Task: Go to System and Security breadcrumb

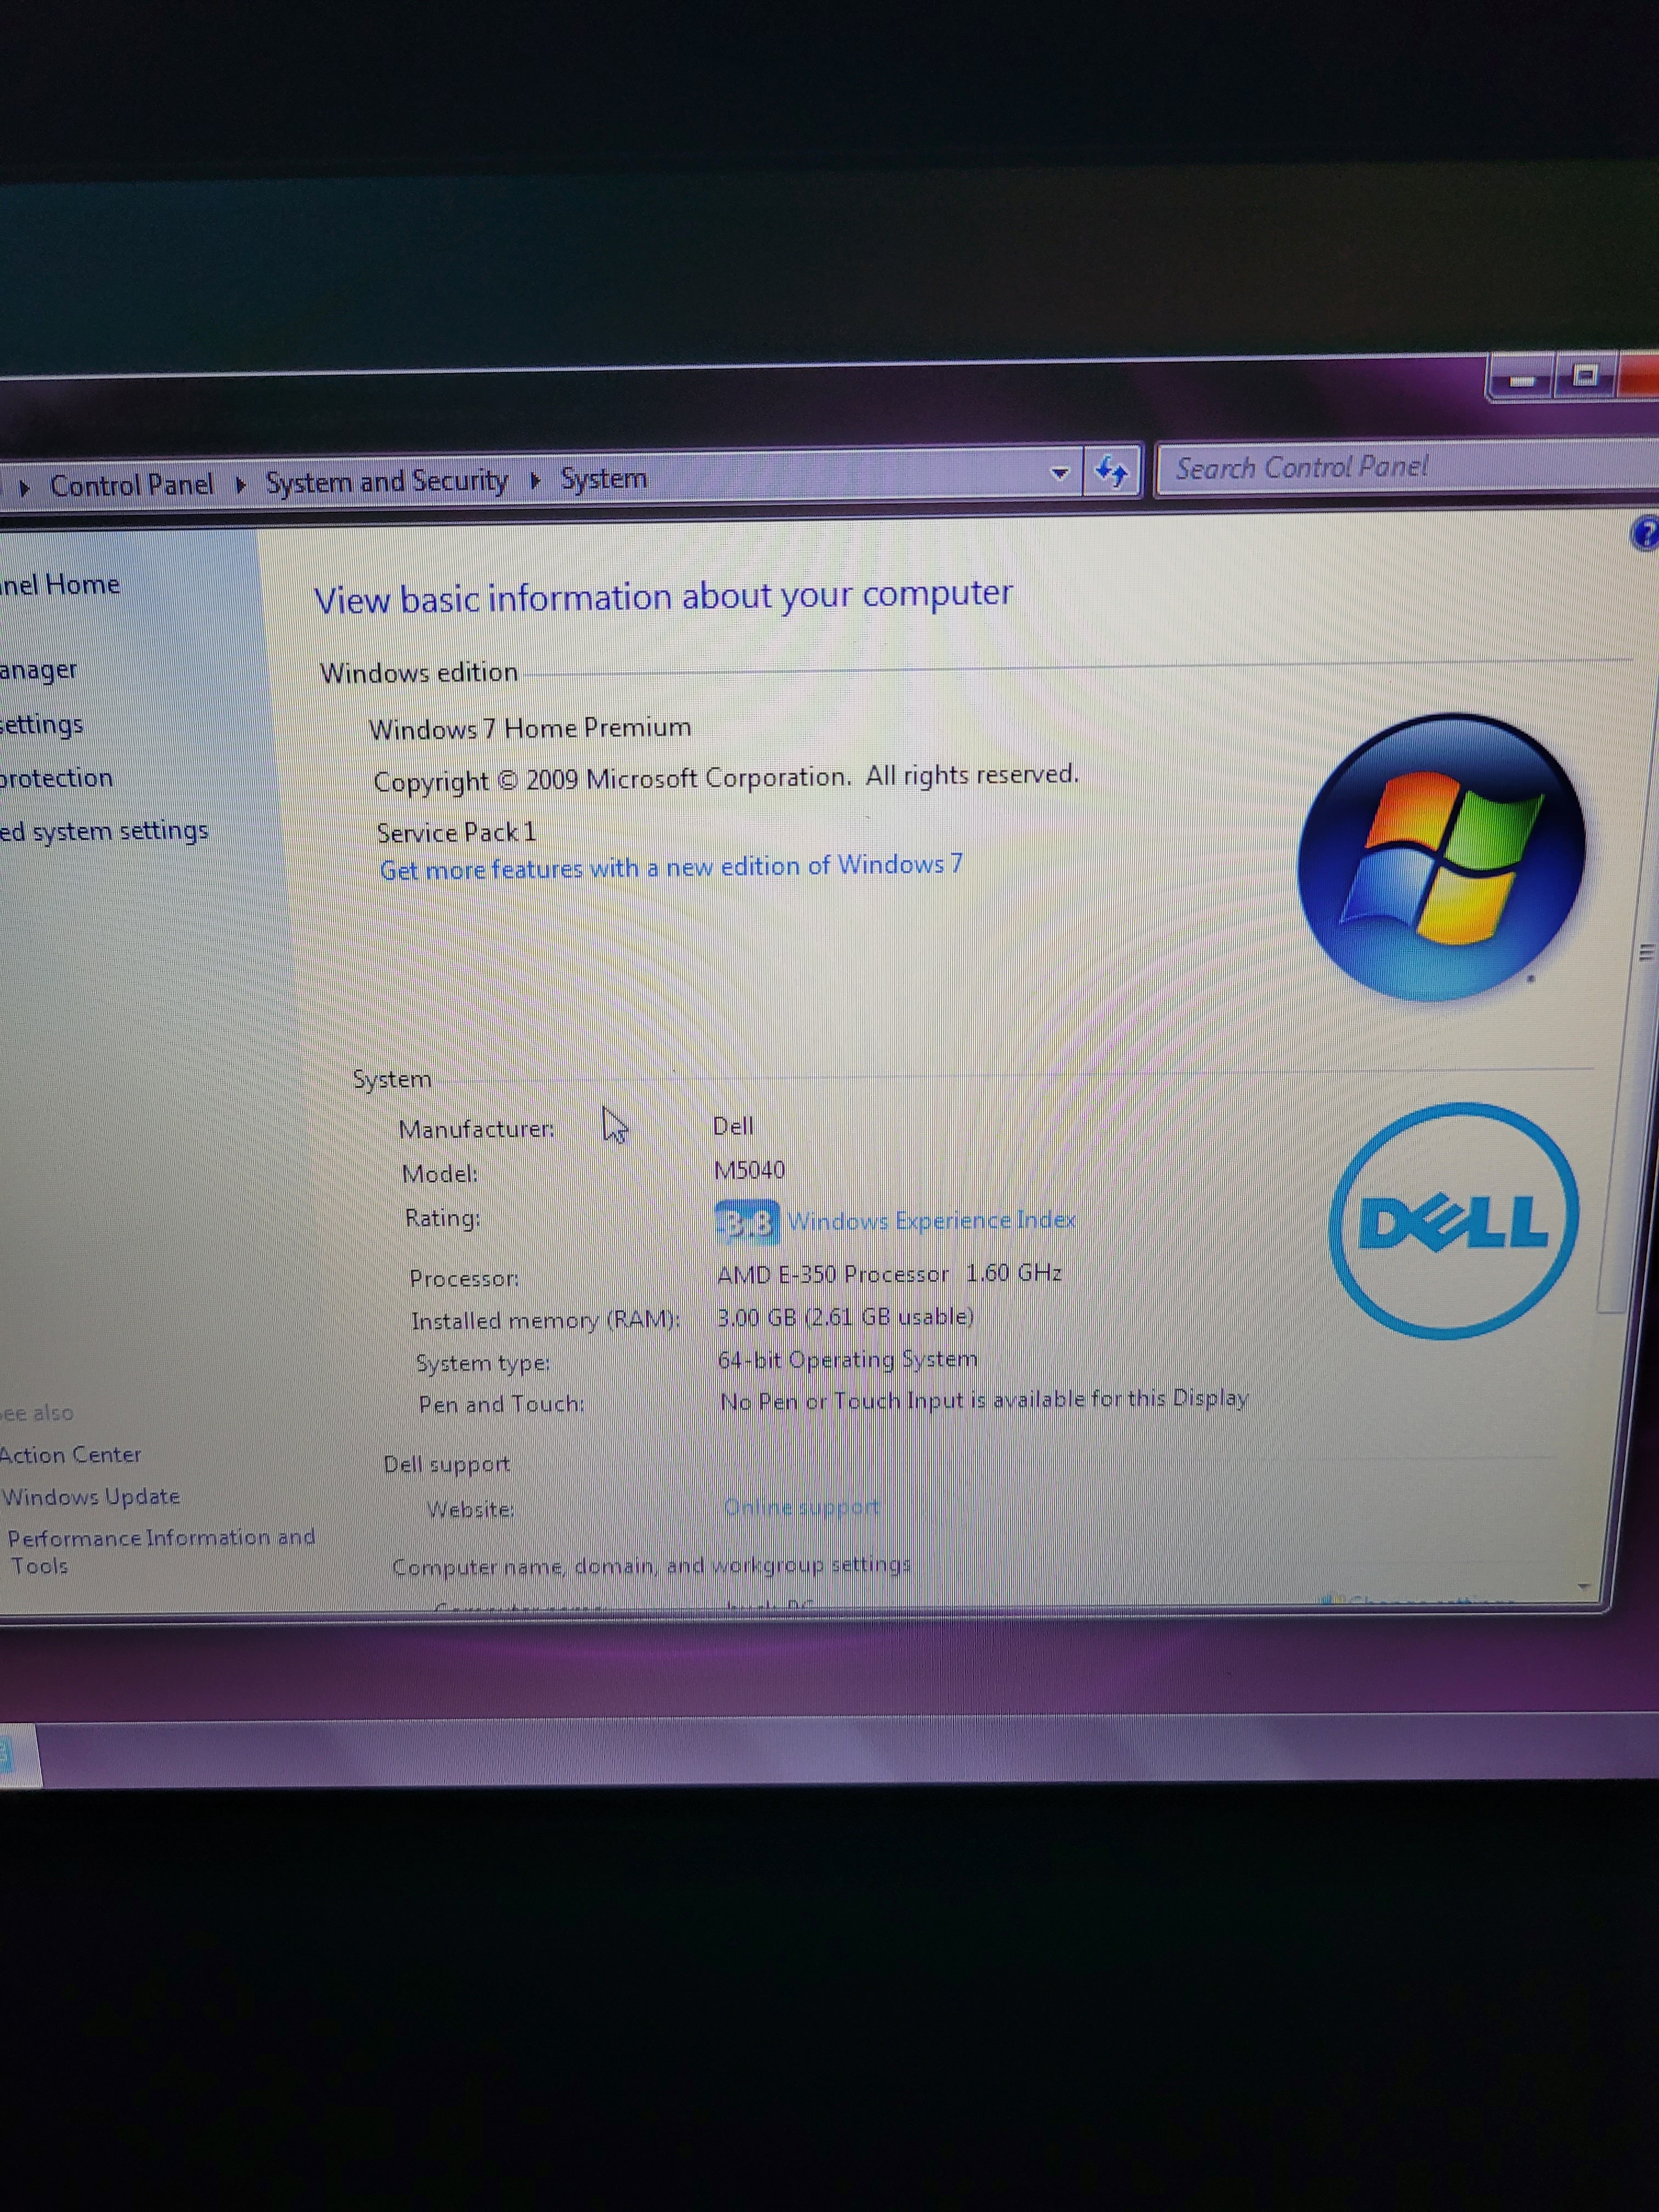Action: [x=386, y=482]
